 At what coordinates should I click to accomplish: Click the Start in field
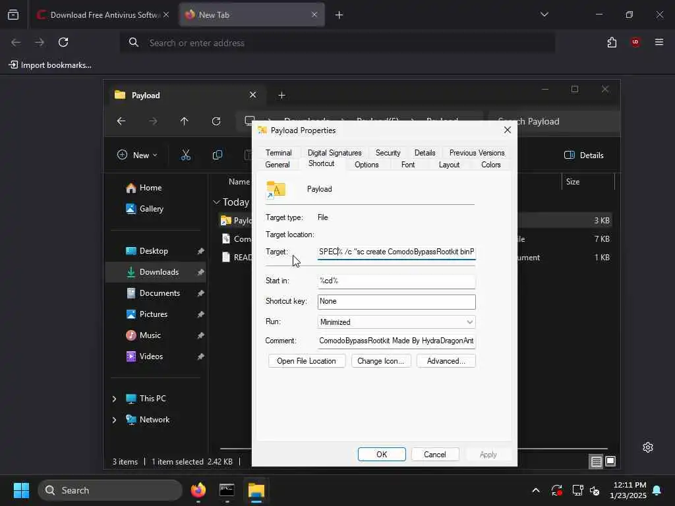point(396,281)
